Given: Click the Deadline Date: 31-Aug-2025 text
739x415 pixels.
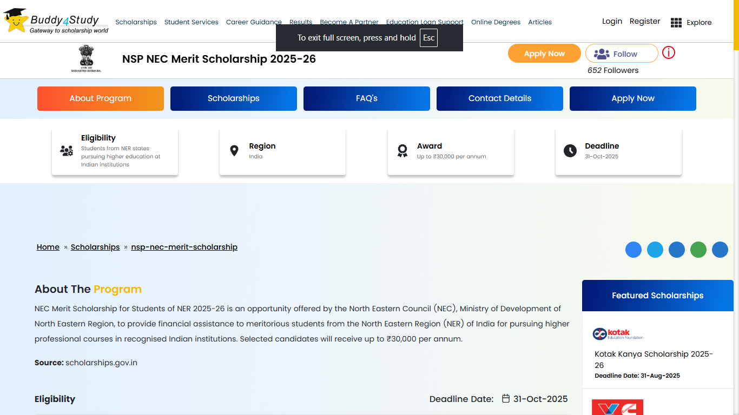Looking at the screenshot, I should (637, 376).
